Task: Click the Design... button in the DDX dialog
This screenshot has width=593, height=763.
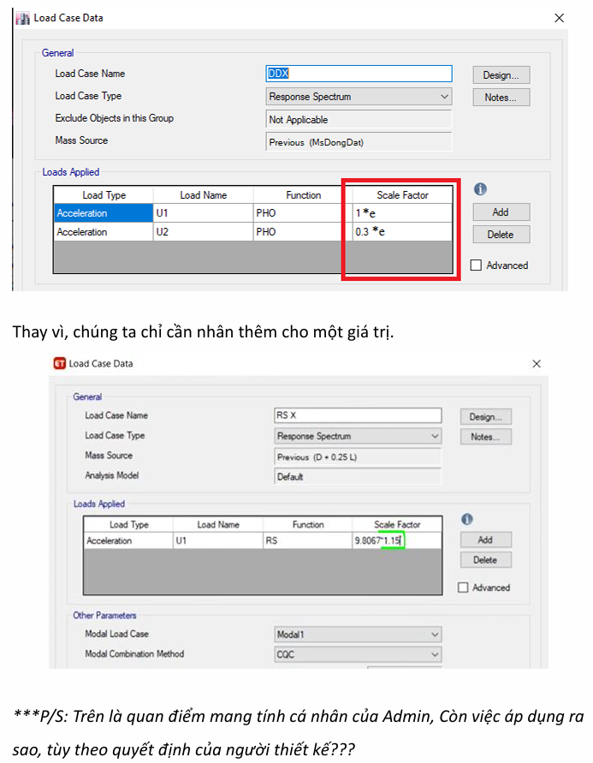Action: pos(501,75)
